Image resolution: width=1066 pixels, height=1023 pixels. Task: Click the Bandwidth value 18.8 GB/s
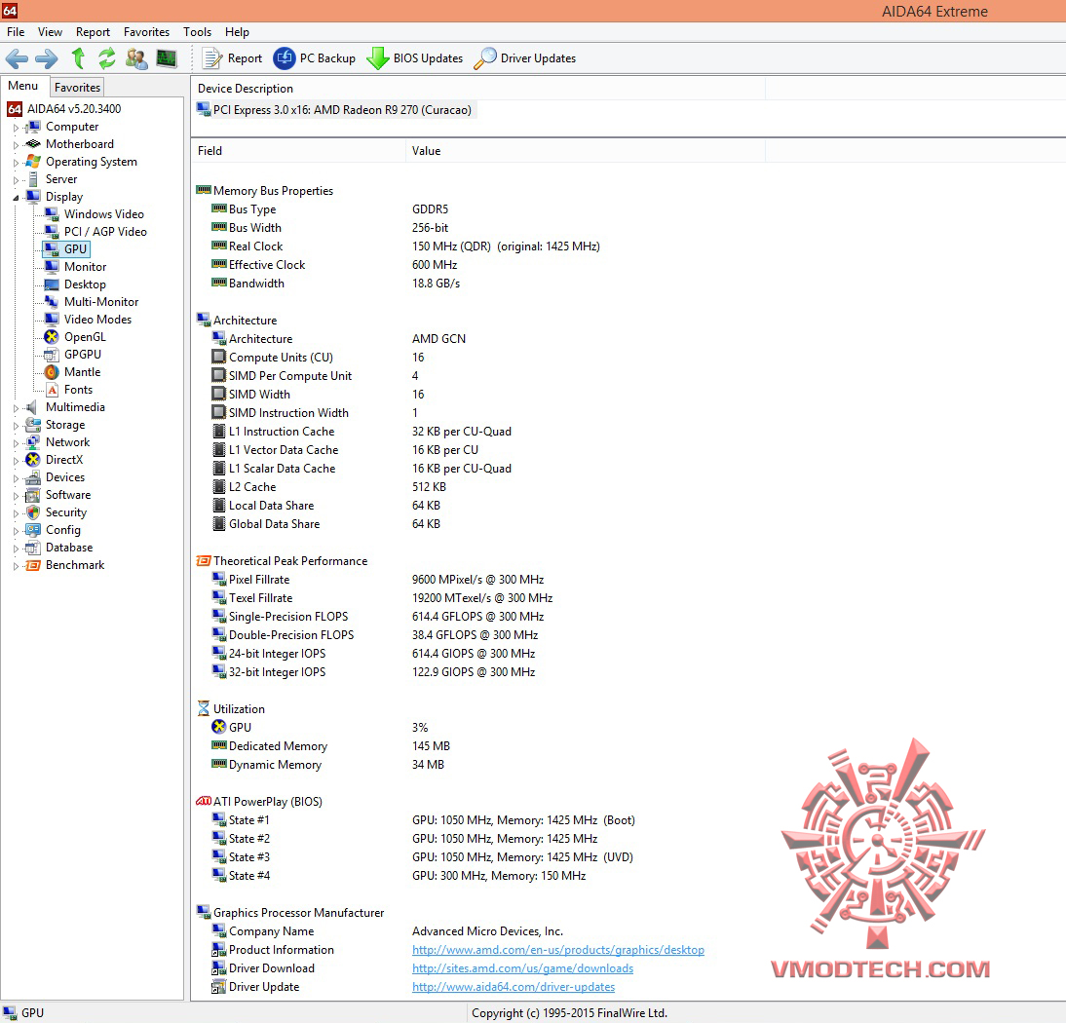(436, 284)
